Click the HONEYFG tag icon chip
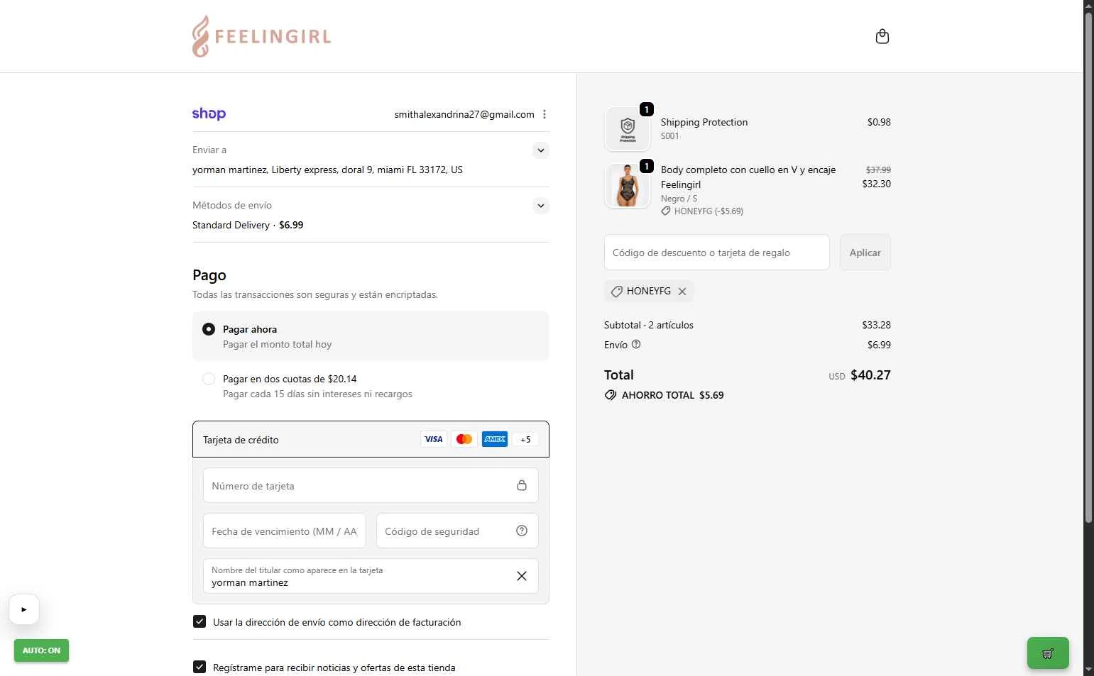1094x676 pixels. [x=616, y=292]
